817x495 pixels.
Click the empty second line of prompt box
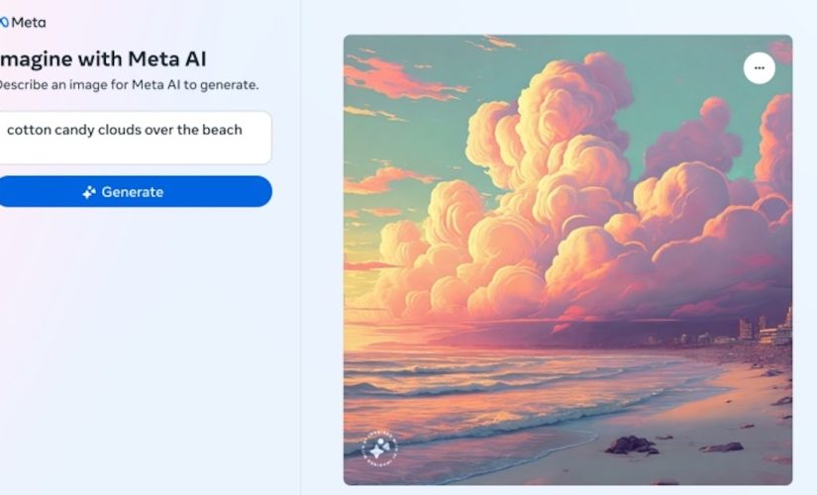point(135,150)
